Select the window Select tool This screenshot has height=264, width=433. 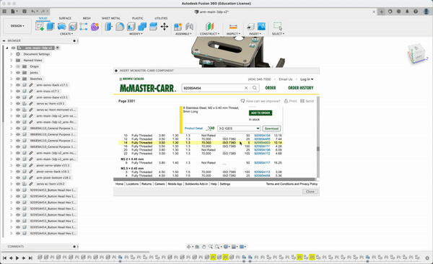pyautogui.click(x=278, y=27)
